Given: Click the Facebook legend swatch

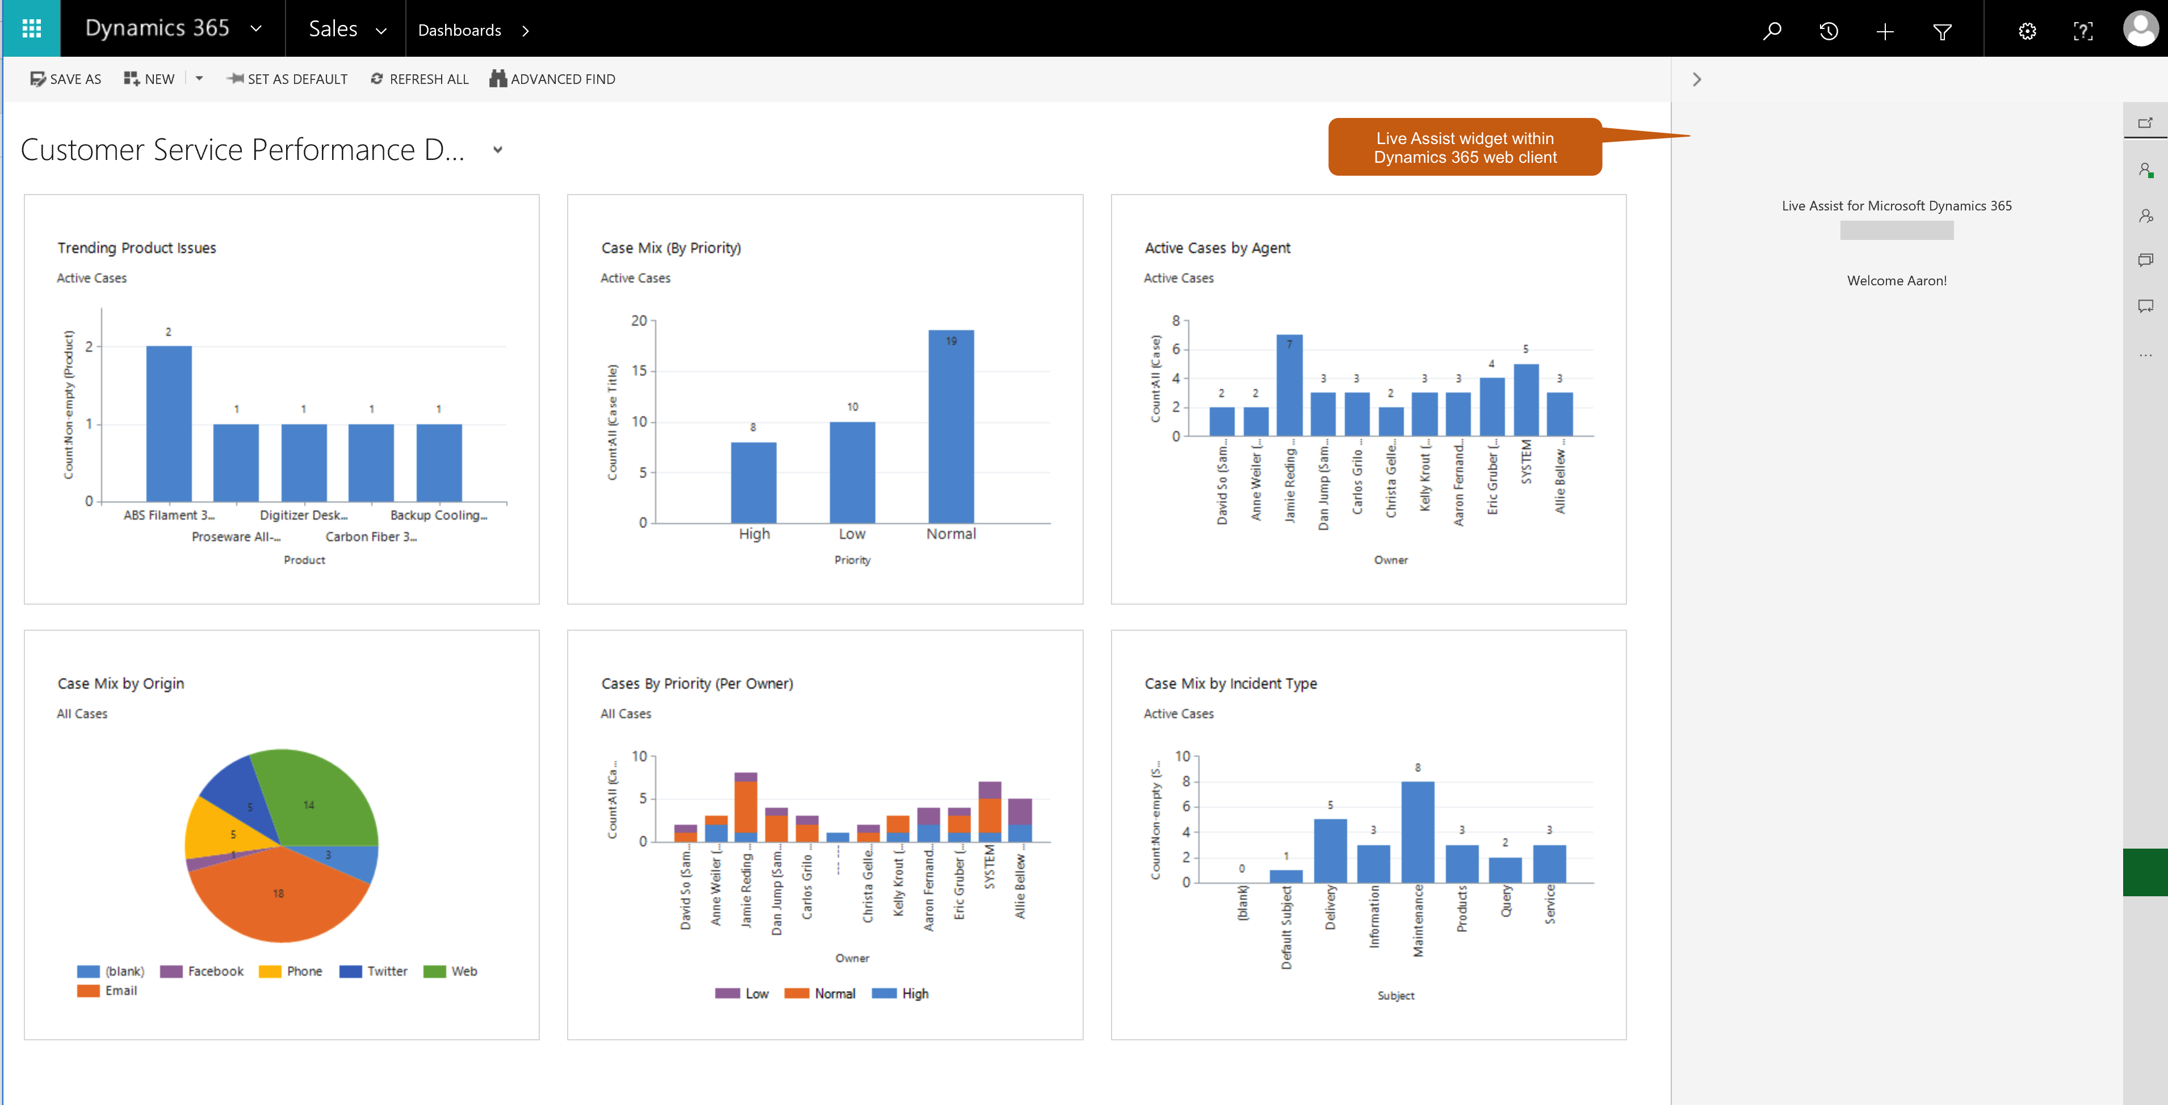Looking at the screenshot, I should click(x=171, y=971).
